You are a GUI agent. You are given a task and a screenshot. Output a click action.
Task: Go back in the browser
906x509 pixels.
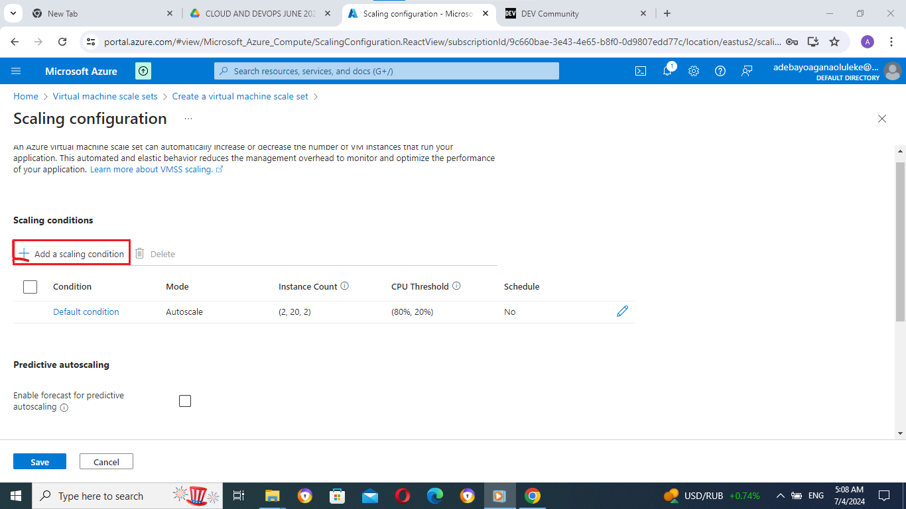pyautogui.click(x=15, y=41)
